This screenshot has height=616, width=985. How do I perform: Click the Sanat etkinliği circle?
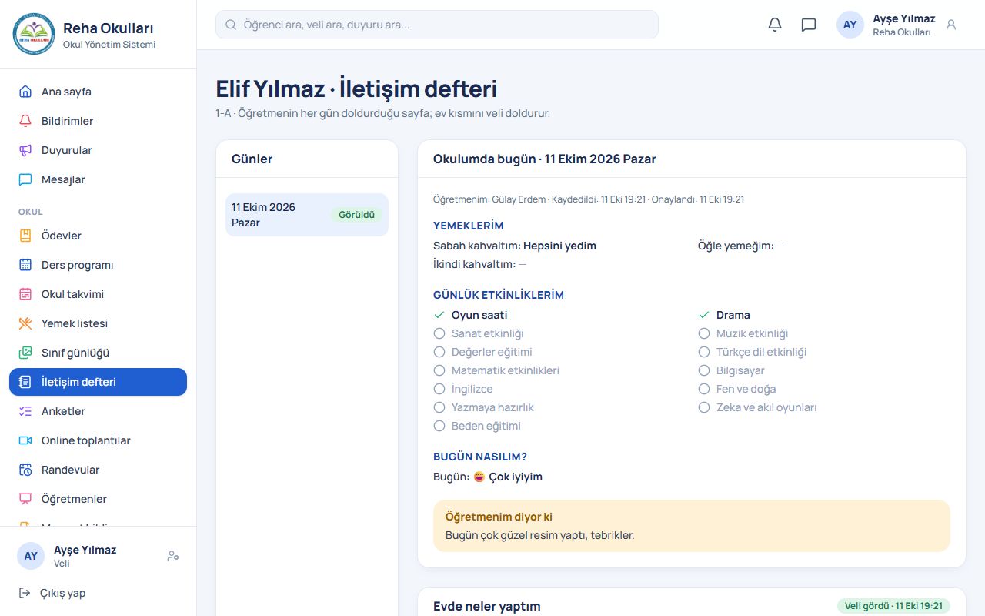point(439,333)
